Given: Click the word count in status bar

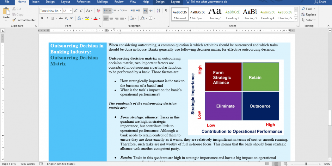Looking at the screenshot, I should pyautogui.click(x=28, y=164).
